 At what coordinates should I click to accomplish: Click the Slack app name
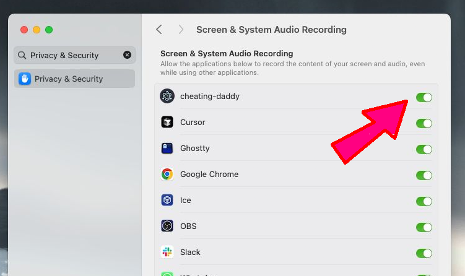coord(190,252)
